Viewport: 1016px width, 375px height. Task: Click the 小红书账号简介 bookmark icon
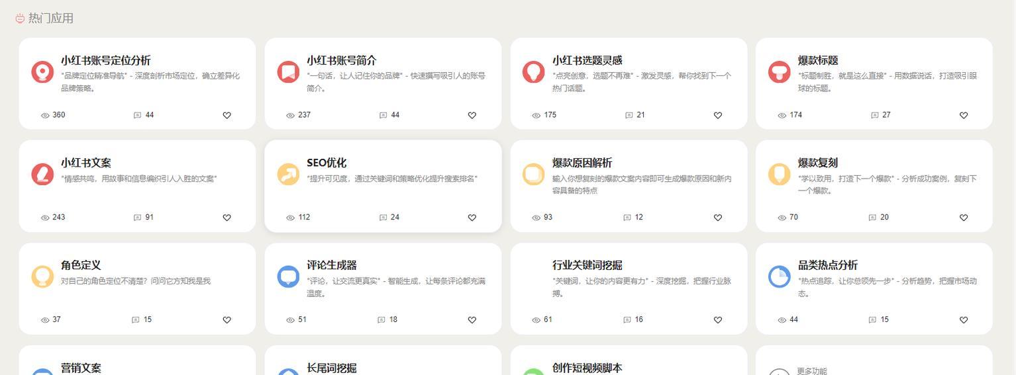288,71
